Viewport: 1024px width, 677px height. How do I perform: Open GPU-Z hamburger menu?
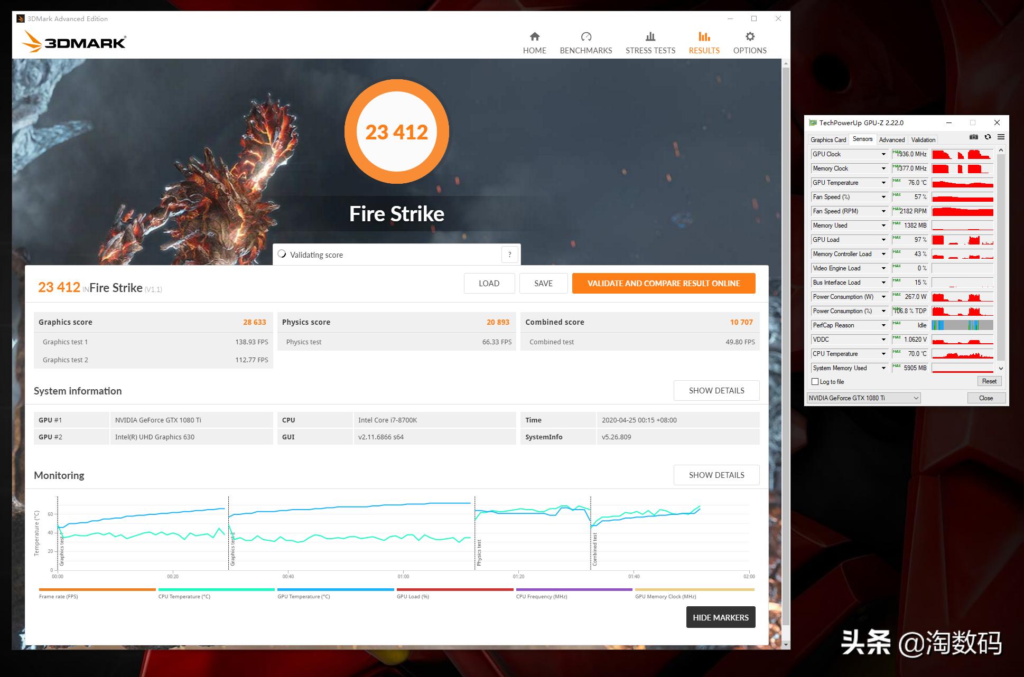pos(1001,137)
